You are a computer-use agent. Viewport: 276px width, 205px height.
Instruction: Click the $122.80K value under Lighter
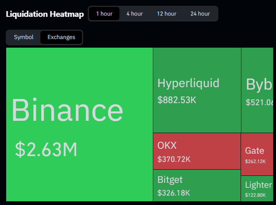coord(255,195)
